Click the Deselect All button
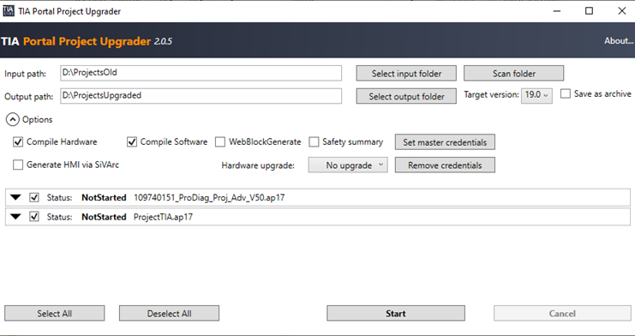Screen dimensions: 635x336 169,314
